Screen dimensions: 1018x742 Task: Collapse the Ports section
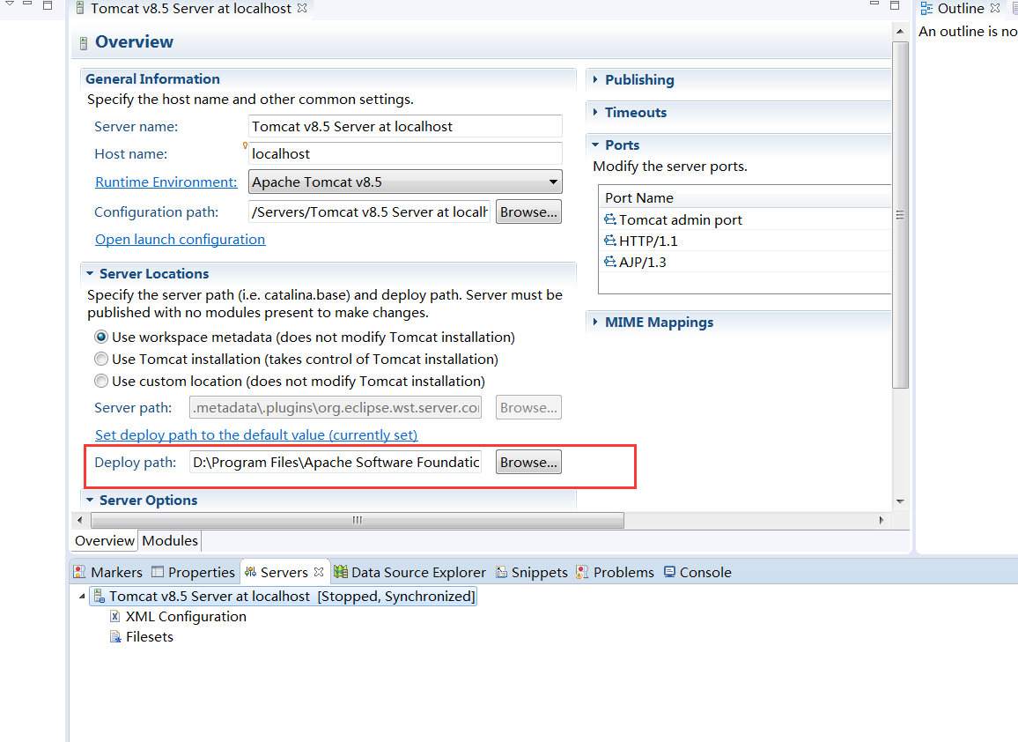click(x=595, y=145)
